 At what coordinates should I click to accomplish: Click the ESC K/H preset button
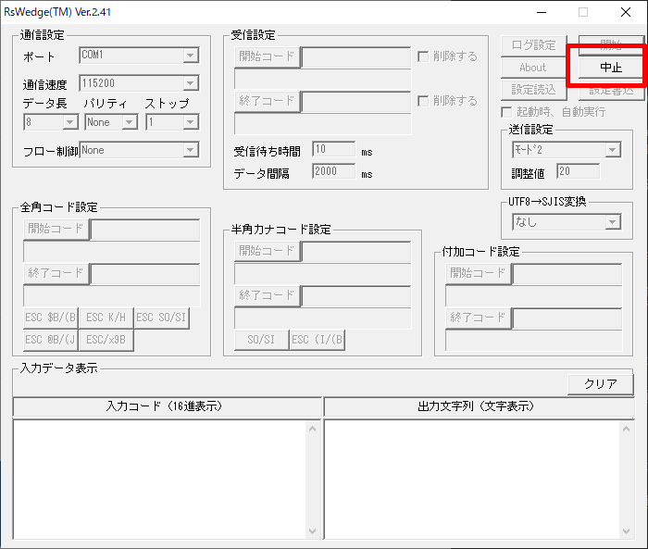tap(106, 318)
